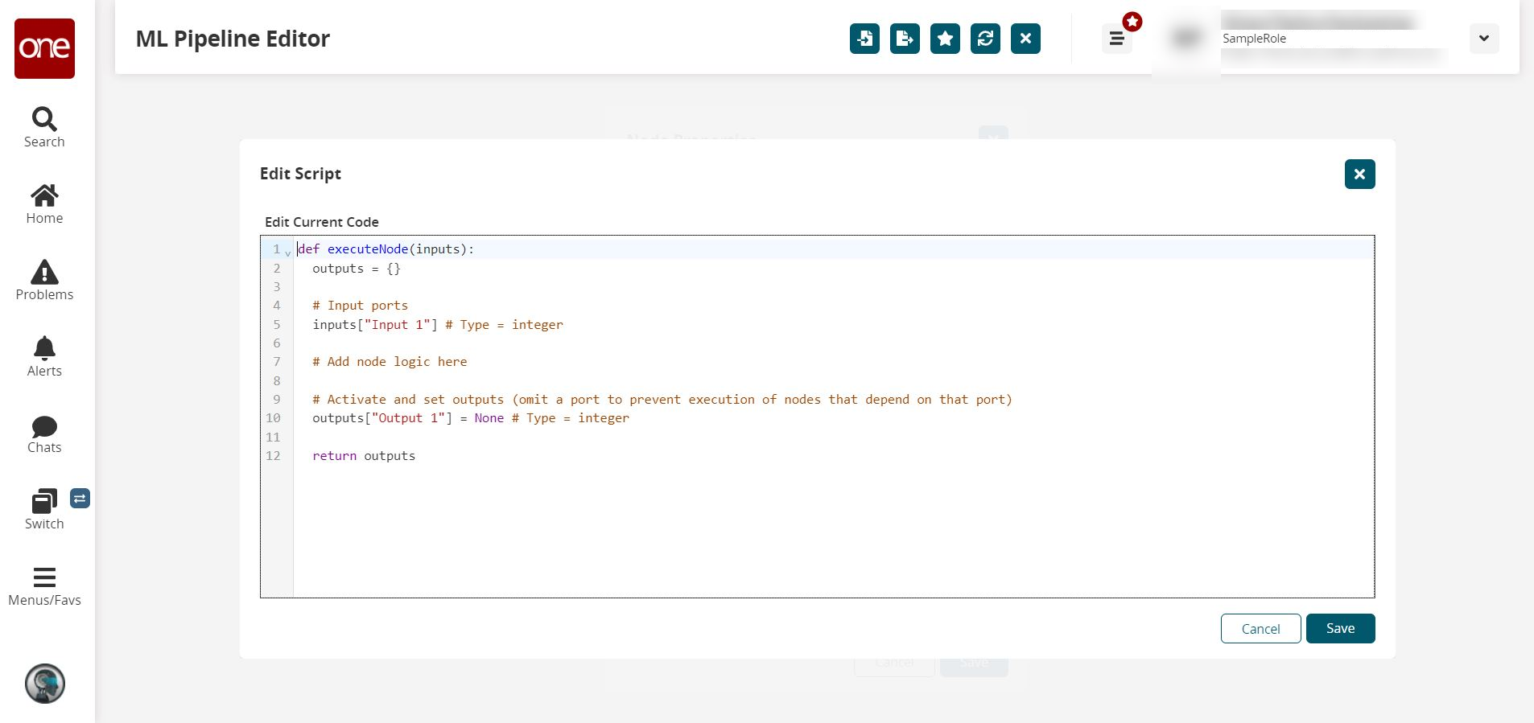Expand the user role dropdown
1534x723 pixels.
coord(1483,39)
